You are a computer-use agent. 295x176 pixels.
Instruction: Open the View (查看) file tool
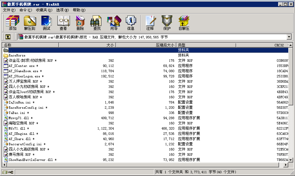click(x=63, y=23)
